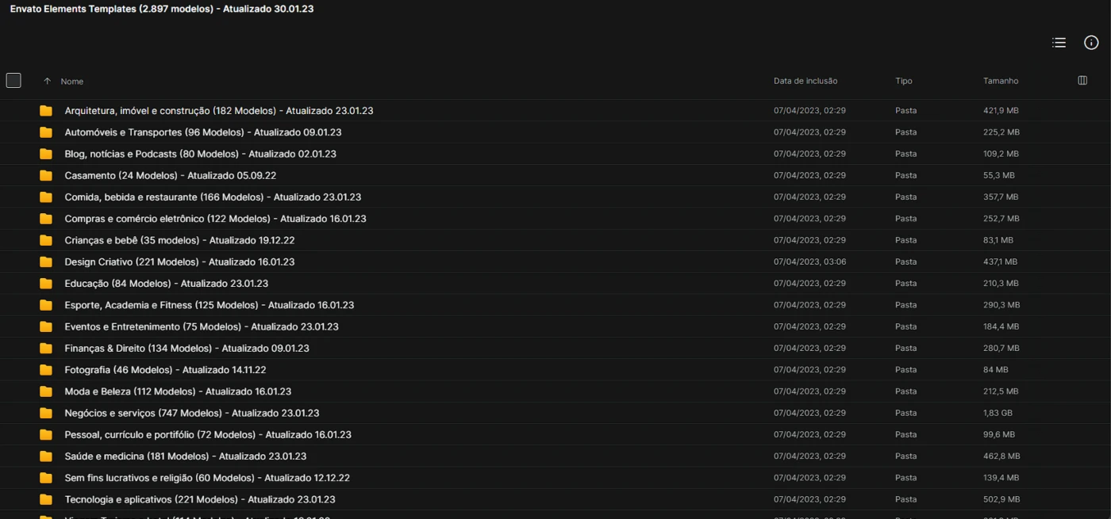This screenshot has height=519, width=1111.
Task: Open Design Criativo (221 Modelos) folder name
Action: coord(179,261)
